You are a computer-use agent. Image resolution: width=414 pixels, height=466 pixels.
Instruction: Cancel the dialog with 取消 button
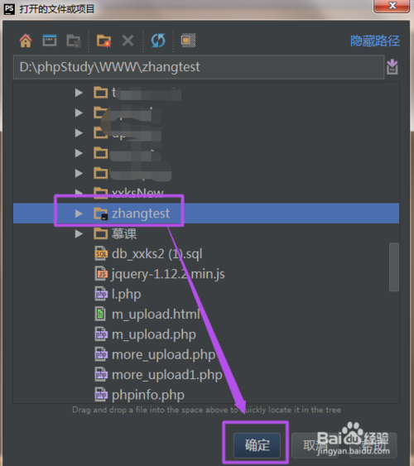[315, 445]
